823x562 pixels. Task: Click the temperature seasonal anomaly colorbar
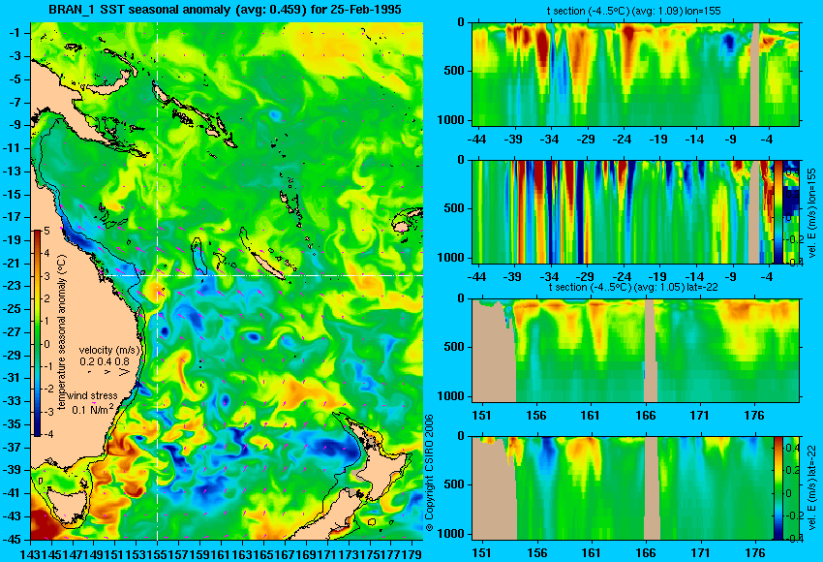pyautogui.click(x=38, y=333)
